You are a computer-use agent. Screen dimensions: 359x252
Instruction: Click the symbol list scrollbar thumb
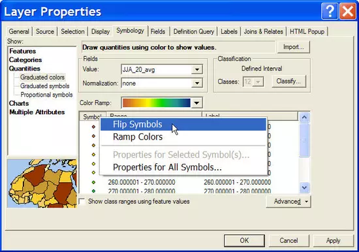pyautogui.click(x=304, y=140)
